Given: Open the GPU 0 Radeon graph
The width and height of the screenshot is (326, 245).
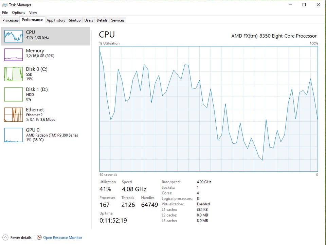Looking at the screenshot, I should pyautogui.click(x=14, y=135).
